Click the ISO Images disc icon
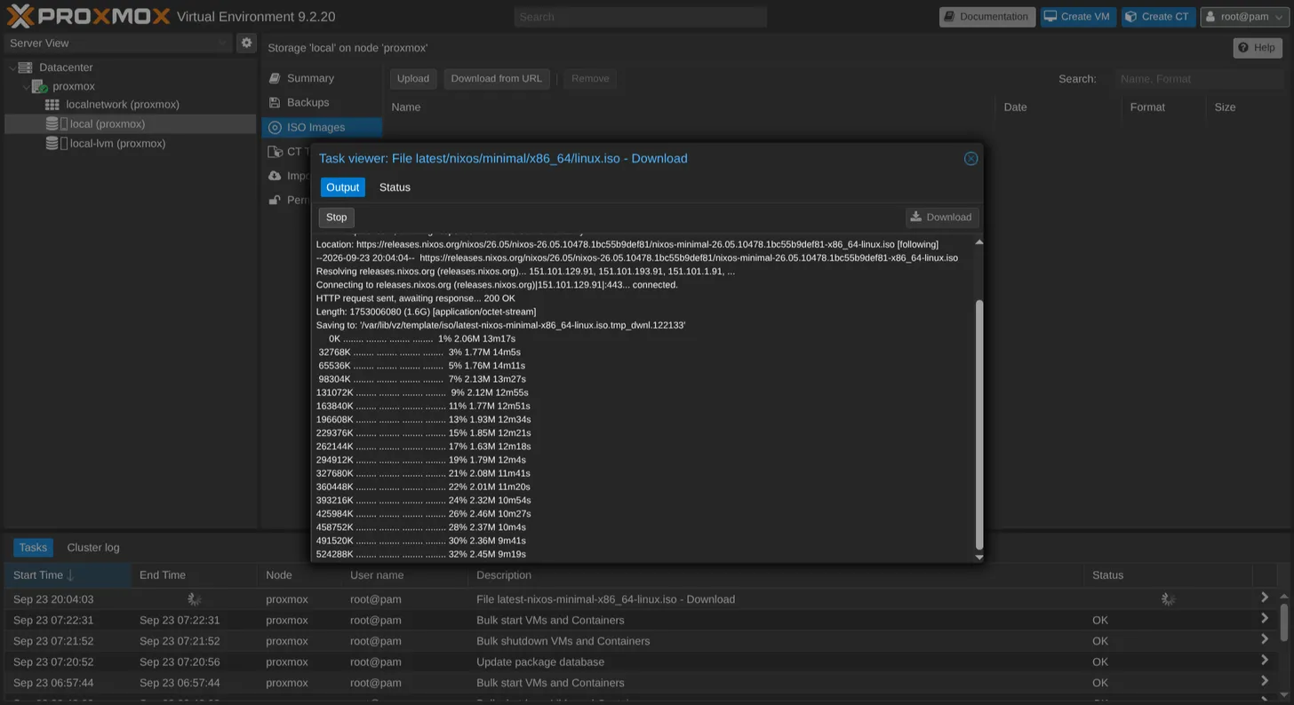 pos(276,127)
